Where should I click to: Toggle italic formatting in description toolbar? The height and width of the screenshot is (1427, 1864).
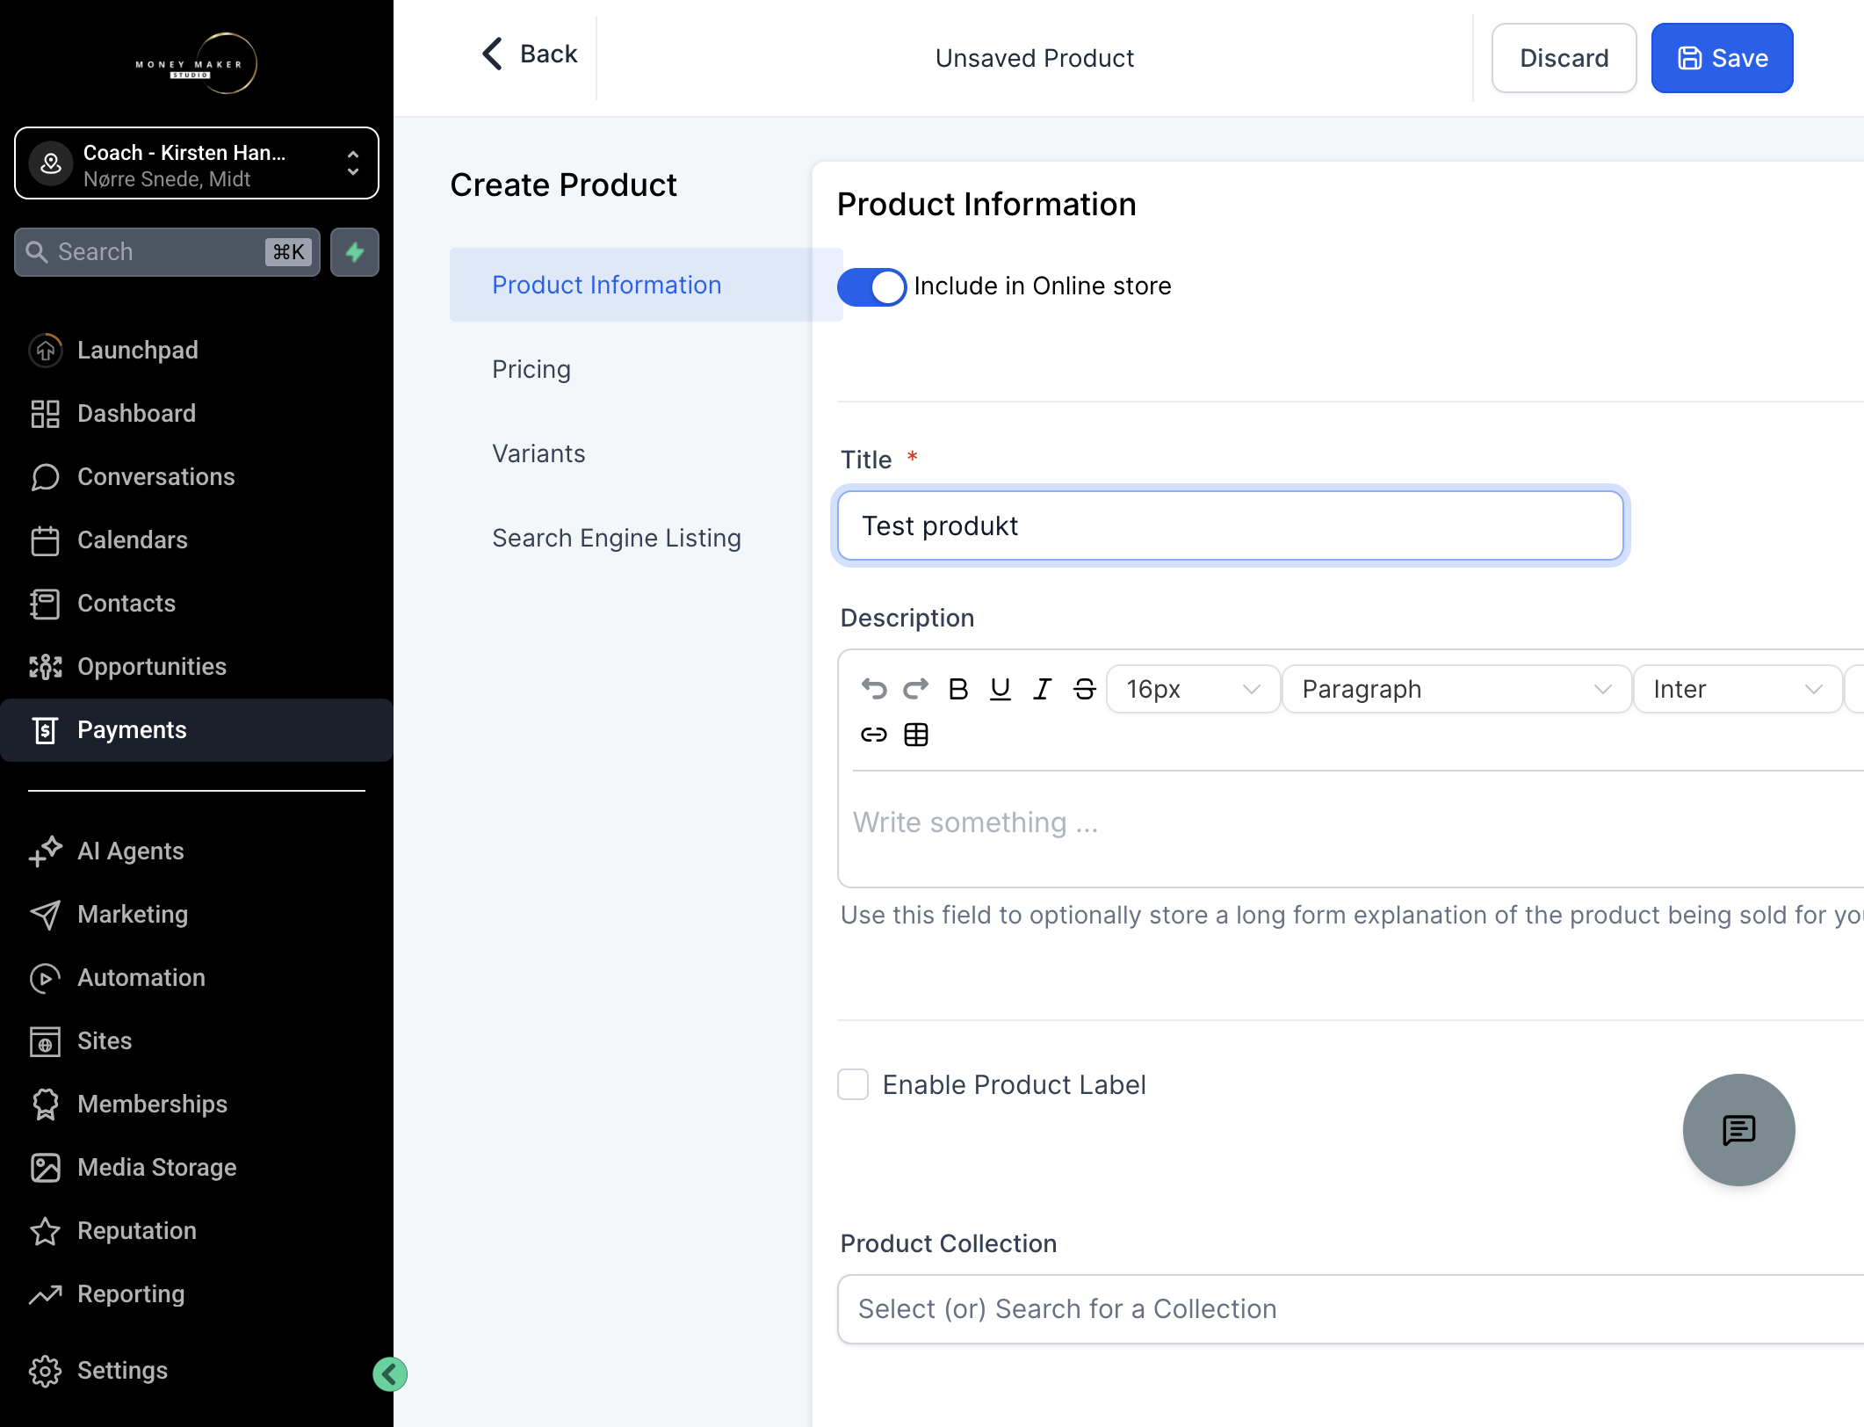[1043, 689]
